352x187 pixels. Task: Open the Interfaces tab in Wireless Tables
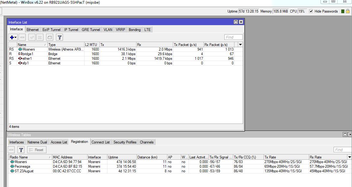pos(17,142)
